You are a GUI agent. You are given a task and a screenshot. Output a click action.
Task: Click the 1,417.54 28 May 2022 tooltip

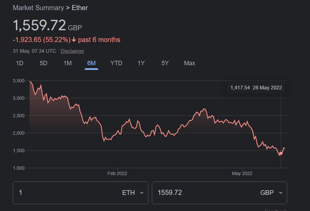(256, 88)
